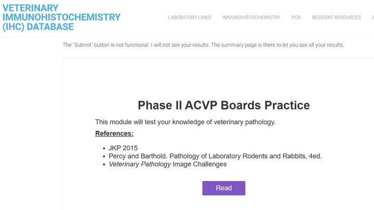Click the module description sentence
The height and width of the screenshot is (210, 374).
click(185, 122)
